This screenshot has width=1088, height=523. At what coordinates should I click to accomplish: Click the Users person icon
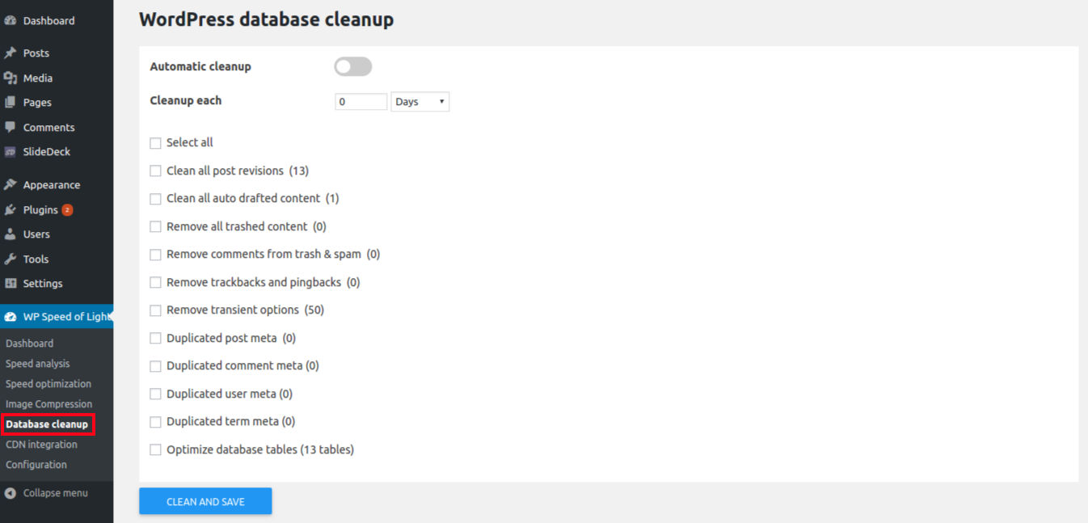point(11,234)
